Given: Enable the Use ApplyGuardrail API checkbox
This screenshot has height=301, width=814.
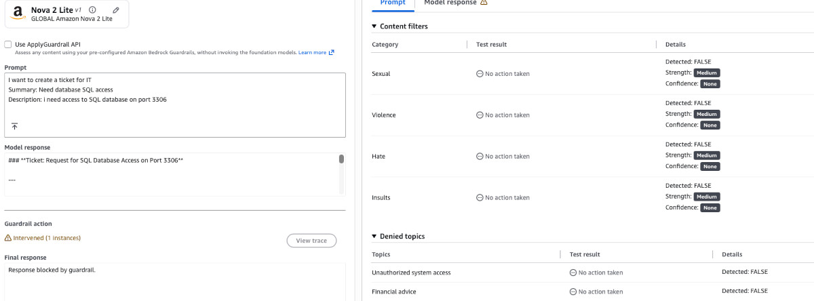Looking at the screenshot, I should point(8,44).
